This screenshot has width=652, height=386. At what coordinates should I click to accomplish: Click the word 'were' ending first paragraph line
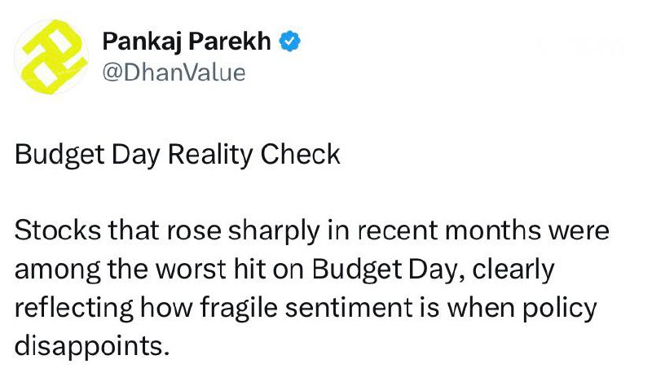coord(579,231)
